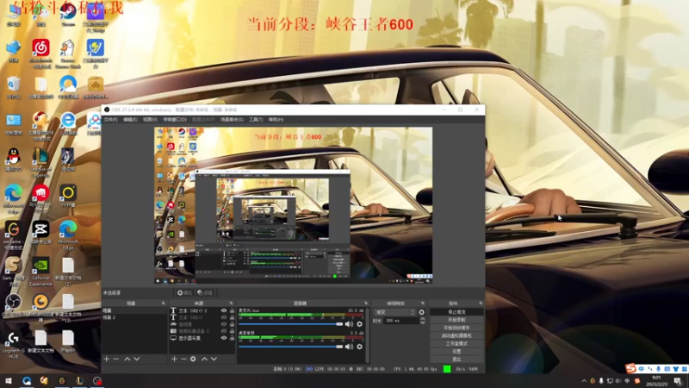Toggle lock on 游戏源 source
Viewport: 689px width, 388px height.
pyautogui.click(x=232, y=324)
